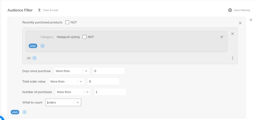256x120 pixels.
Task: Check NOT beside Hokejová výstroj category
Action: click(84, 37)
